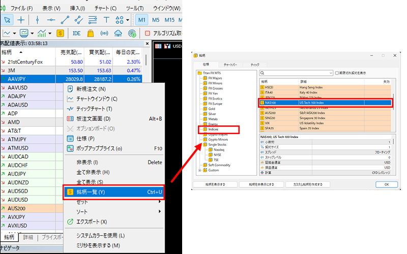Click the line chart type icon

(6, 33)
